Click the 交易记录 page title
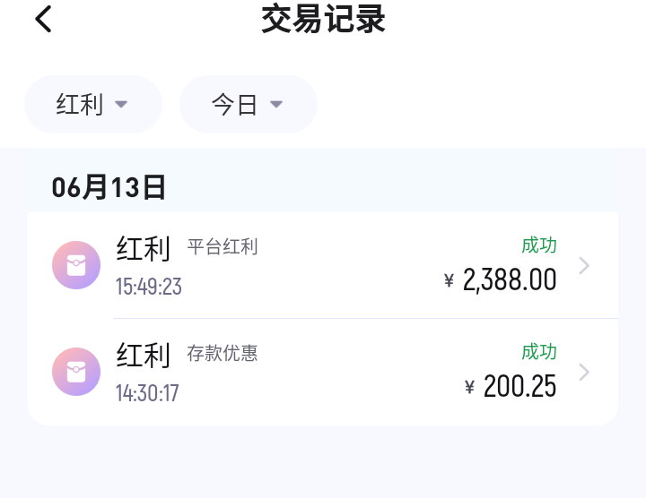The width and height of the screenshot is (646, 498). [323, 19]
